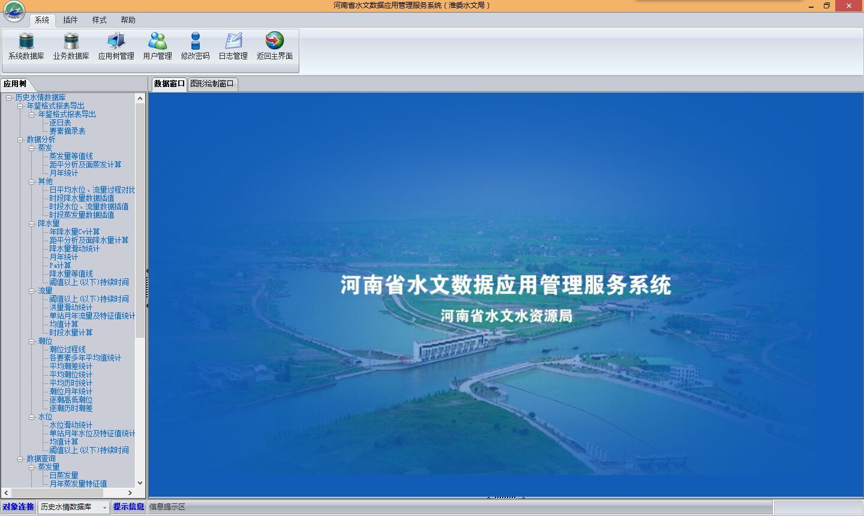Open 水位滑动统计
Screen dimensions: 864x516
click(x=71, y=425)
